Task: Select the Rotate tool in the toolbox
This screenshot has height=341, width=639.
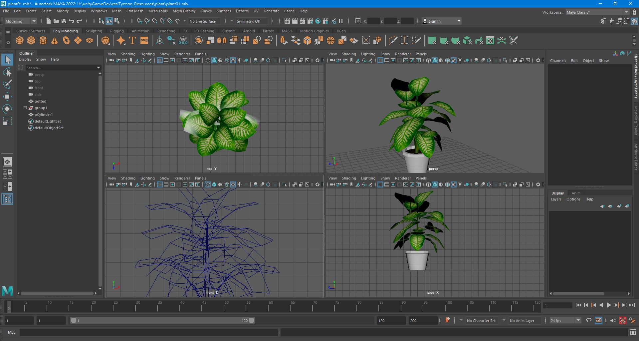Action: click(x=7, y=109)
